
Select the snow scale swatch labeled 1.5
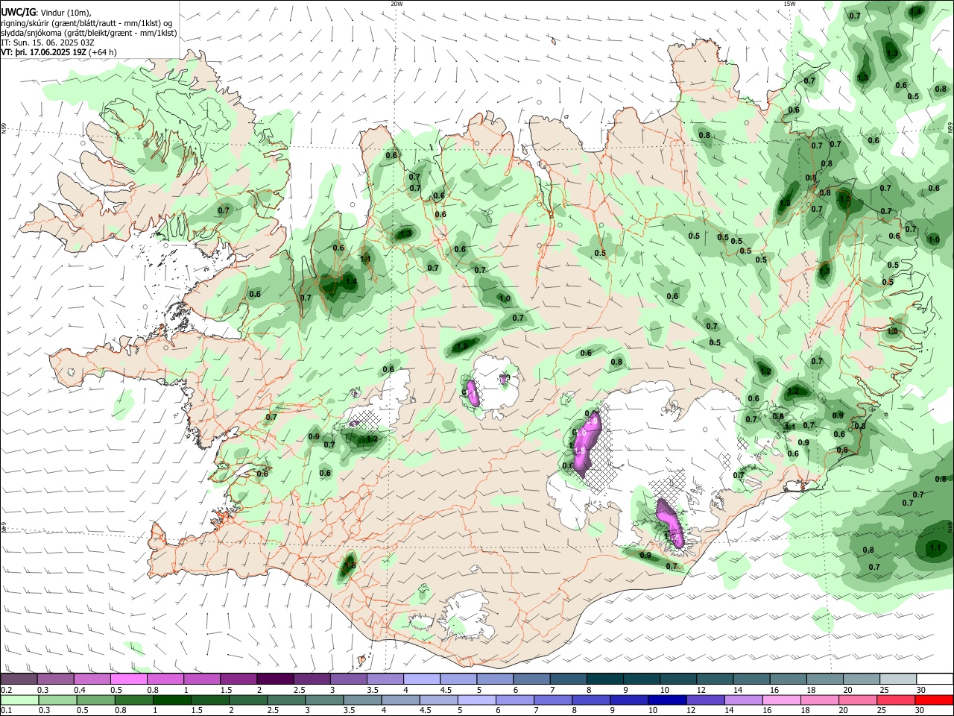(x=238, y=679)
